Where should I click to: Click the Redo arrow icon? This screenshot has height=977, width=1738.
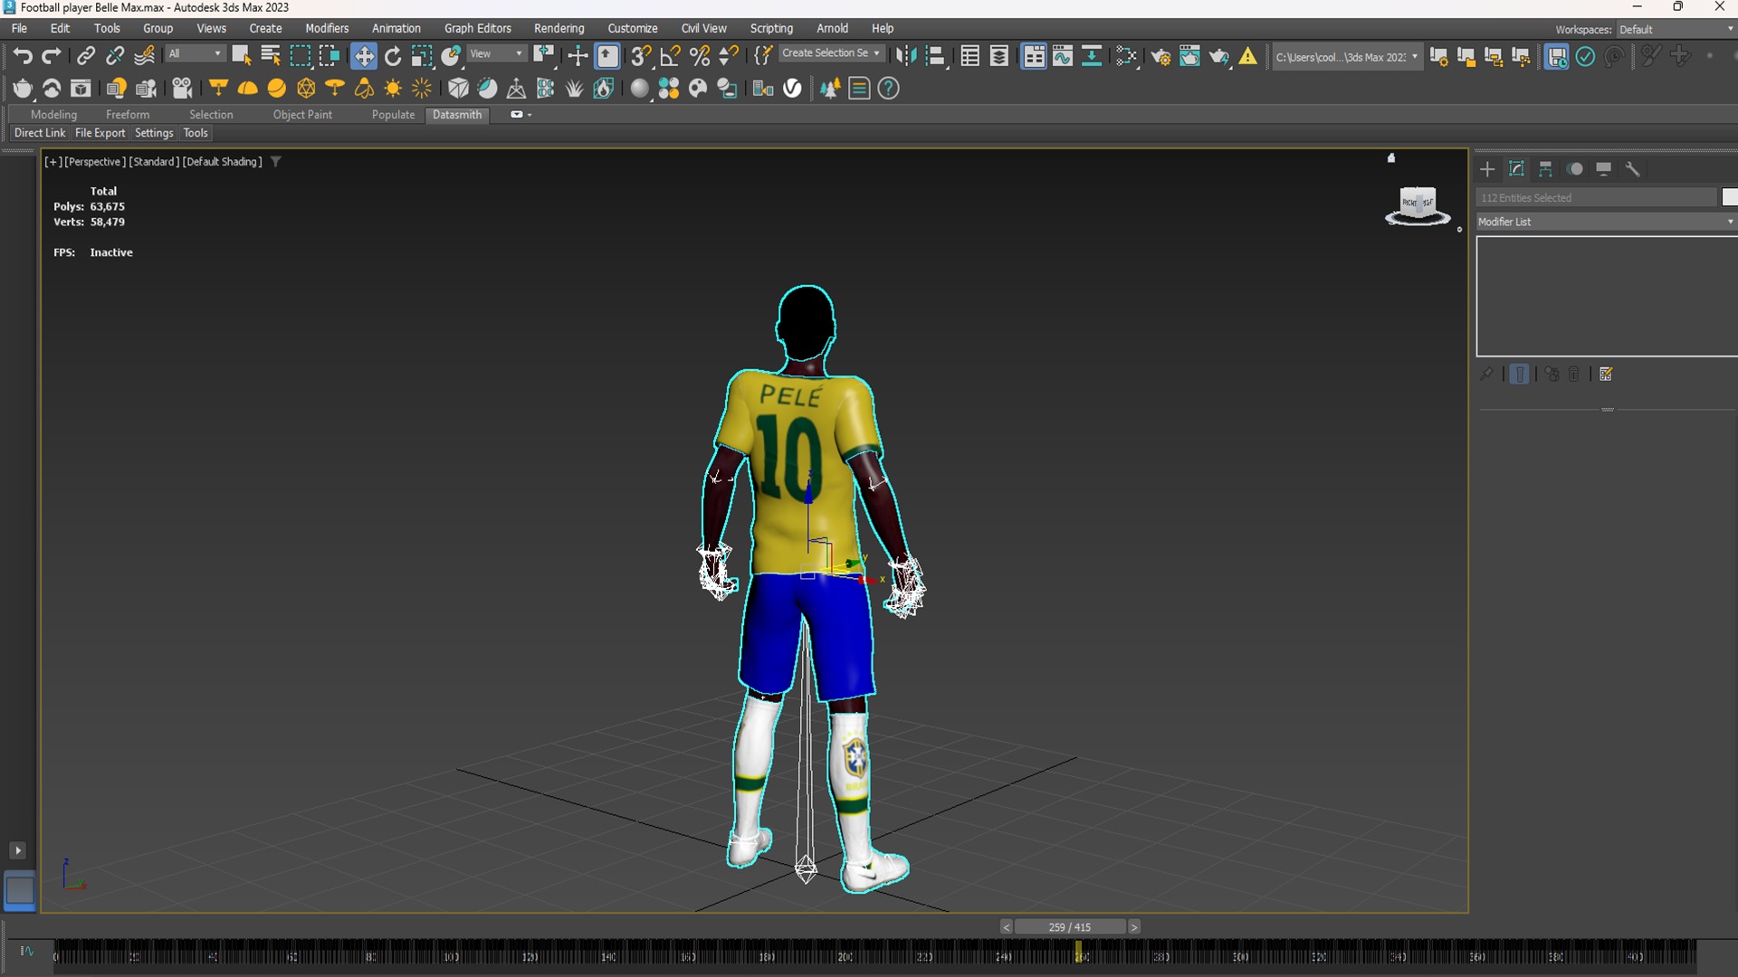[52, 56]
